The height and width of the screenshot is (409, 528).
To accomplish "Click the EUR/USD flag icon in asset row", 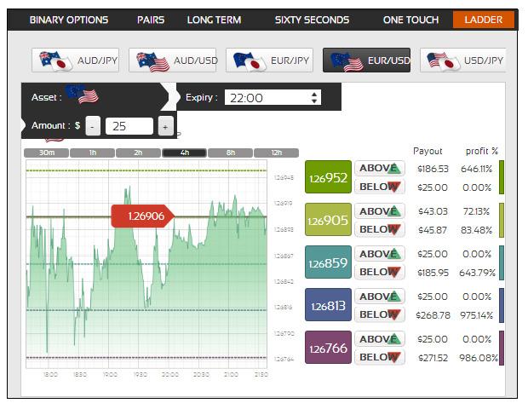I will (x=347, y=62).
